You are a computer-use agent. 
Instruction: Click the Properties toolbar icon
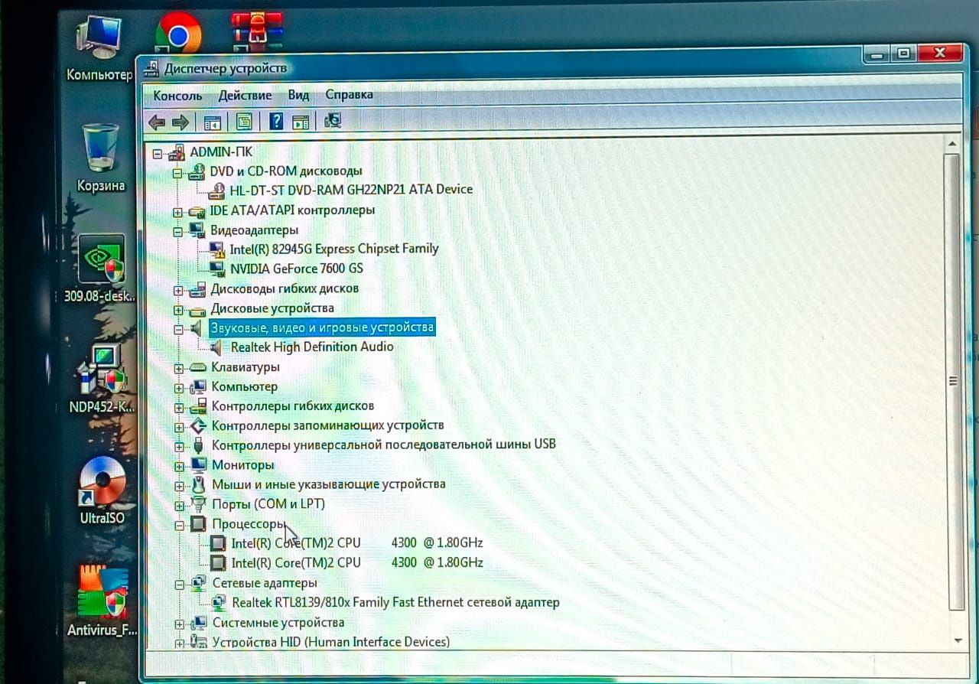(x=243, y=121)
